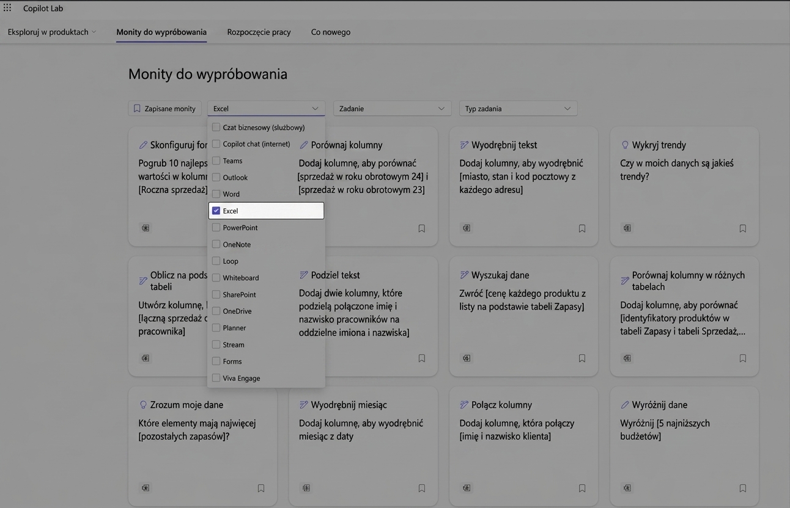Viewport: 790px width, 508px height.
Task: Click Excel icon on Wyróżnij dane card
Action: coord(627,488)
